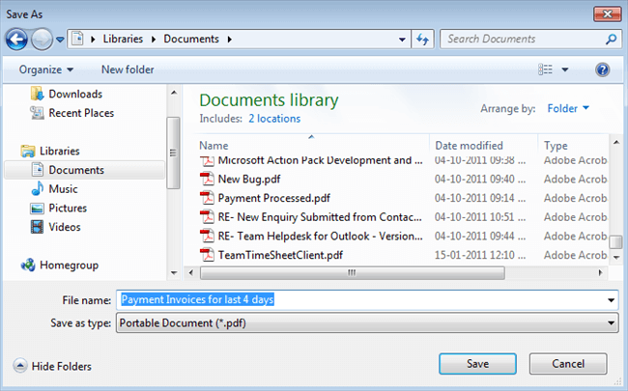The width and height of the screenshot is (628, 391).
Task: Open the Downloads folder in navigation pane
Action: (x=75, y=94)
